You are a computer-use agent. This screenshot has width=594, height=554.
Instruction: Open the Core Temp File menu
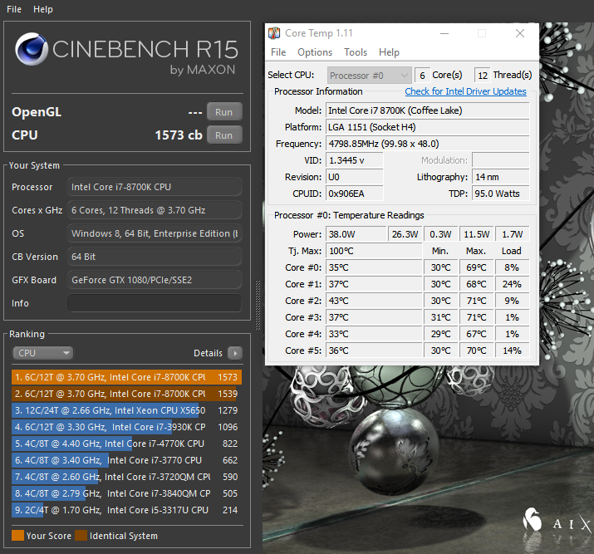278,52
